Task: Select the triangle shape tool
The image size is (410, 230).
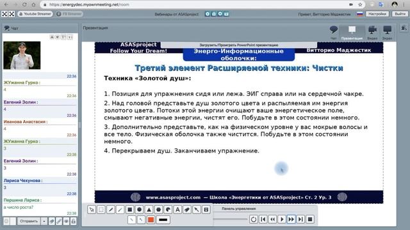Action: pyautogui.click(x=149, y=210)
